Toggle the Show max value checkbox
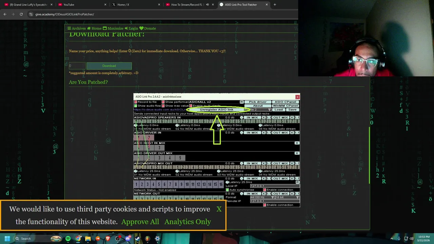 [x=163, y=106]
